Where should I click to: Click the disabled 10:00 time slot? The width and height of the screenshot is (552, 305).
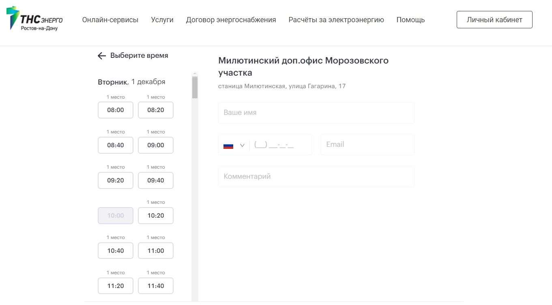[x=116, y=216]
